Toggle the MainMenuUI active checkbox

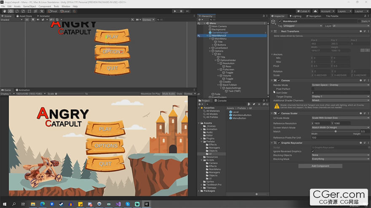pos(280,21)
